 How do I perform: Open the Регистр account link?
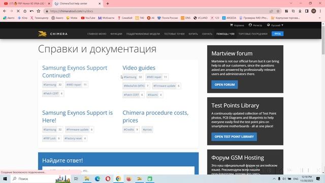[255, 25]
